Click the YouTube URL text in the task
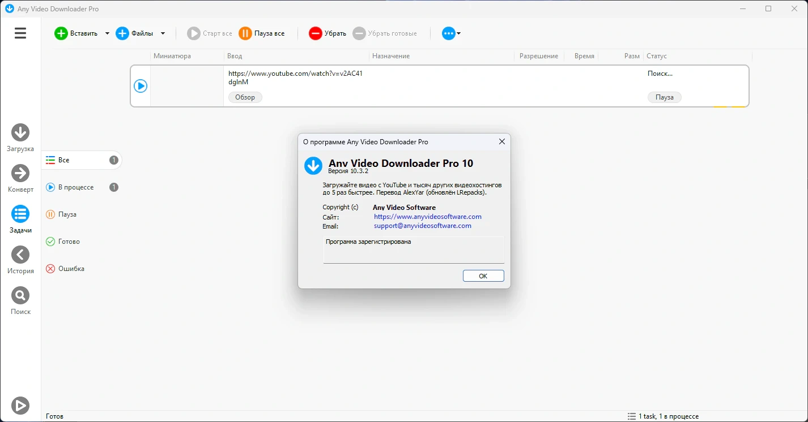The width and height of the screenshot is (808, 422). 295,77
